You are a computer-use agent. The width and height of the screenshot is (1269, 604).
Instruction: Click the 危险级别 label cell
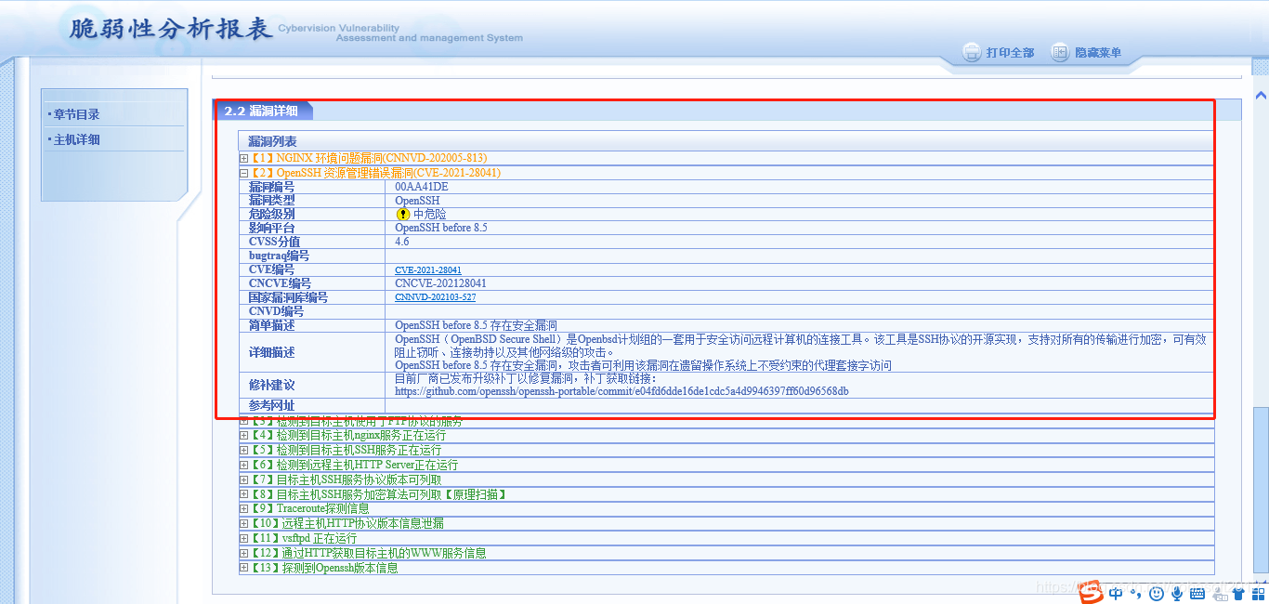point(312,214)
